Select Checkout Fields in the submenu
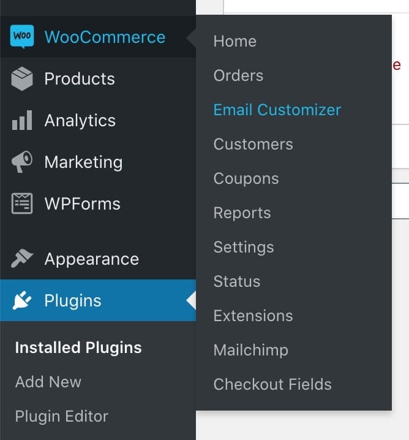 pyautogui.click(x=272, y=384)
